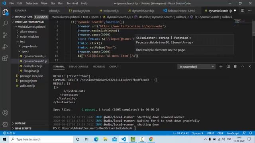Split the editor to the right

click(x=243, y=11)
